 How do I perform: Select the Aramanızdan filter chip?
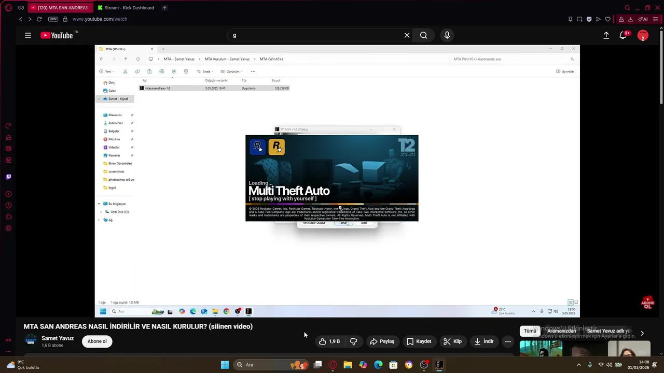562,331
